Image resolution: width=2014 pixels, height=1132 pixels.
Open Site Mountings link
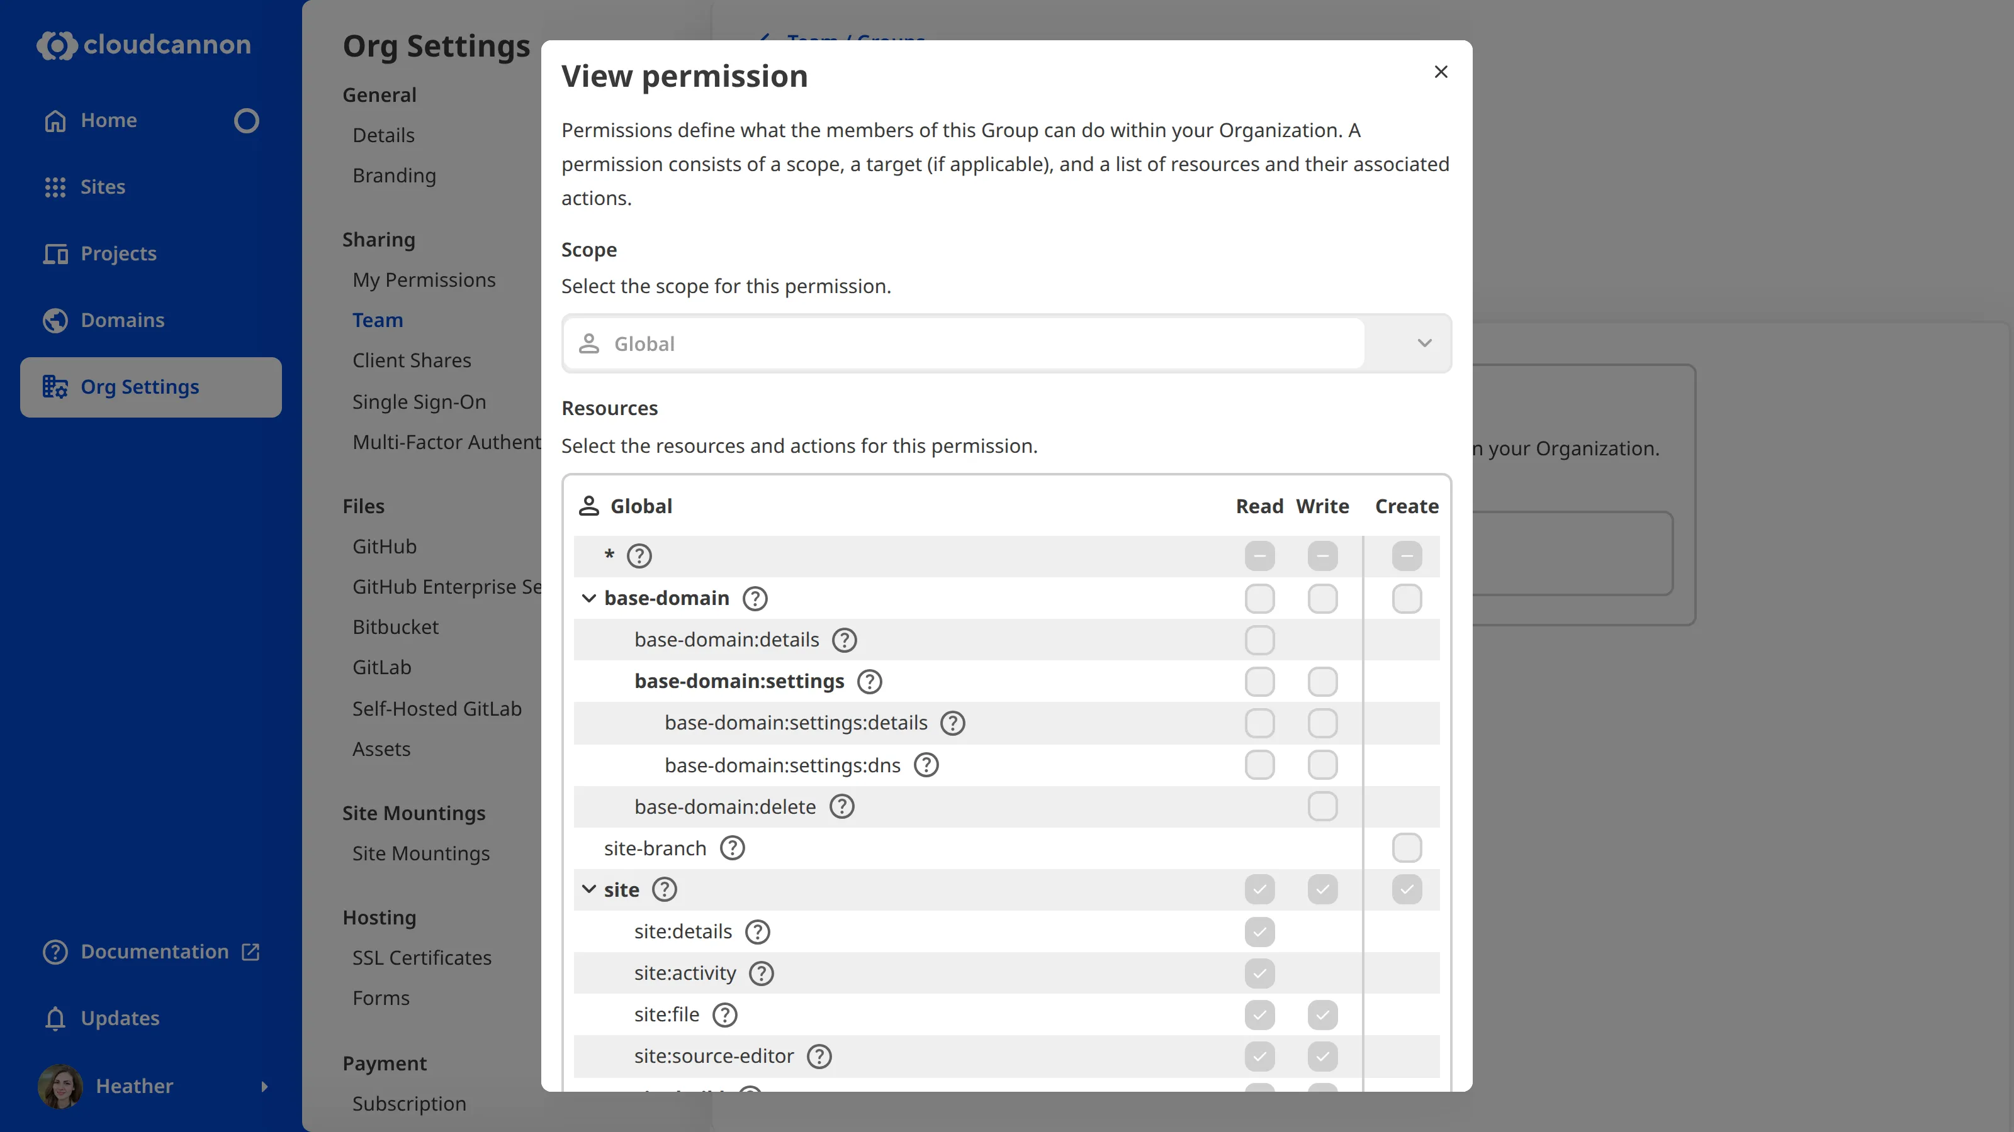coord(420,853)
